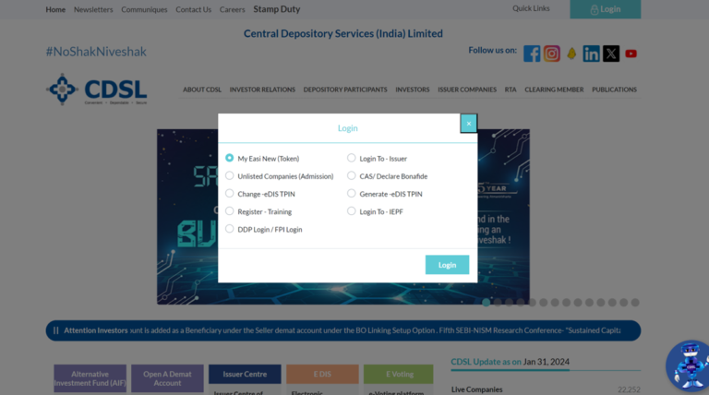Click Central Depository Services (India) Limited heading
This screenshot has height=395, width=709.
click(343, 33)
